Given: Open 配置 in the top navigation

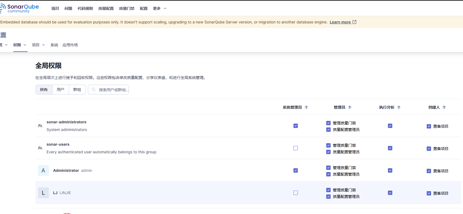Looking at the screenshot, I should pyautogui.click(x=144, y=8).
